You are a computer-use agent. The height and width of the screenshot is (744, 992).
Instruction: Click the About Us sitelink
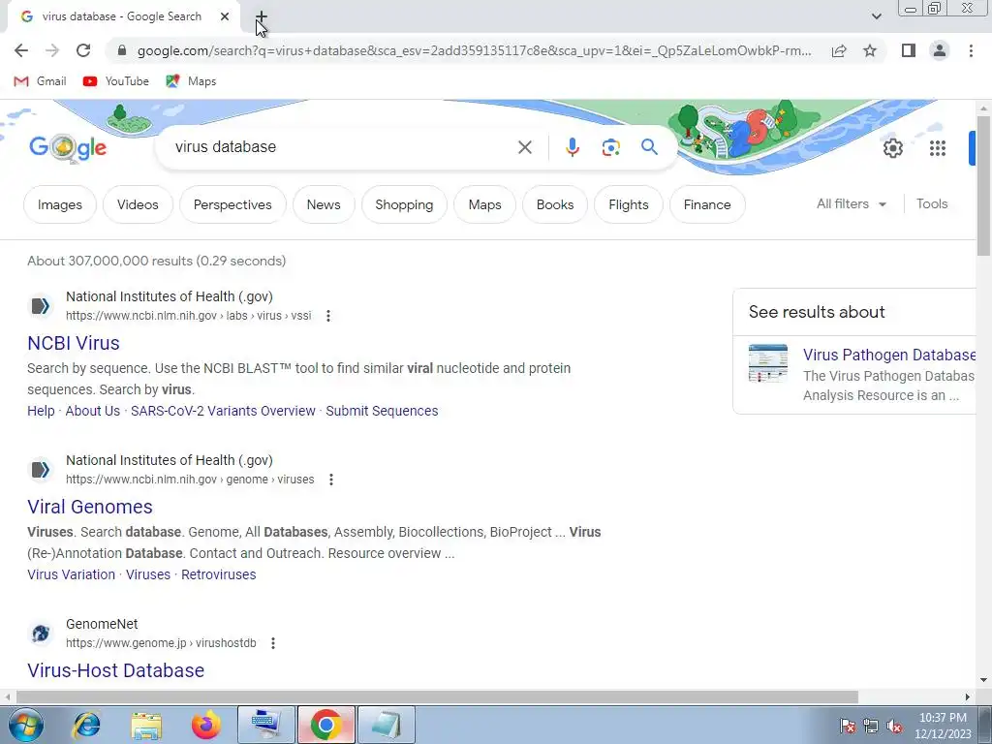[93, 411]
